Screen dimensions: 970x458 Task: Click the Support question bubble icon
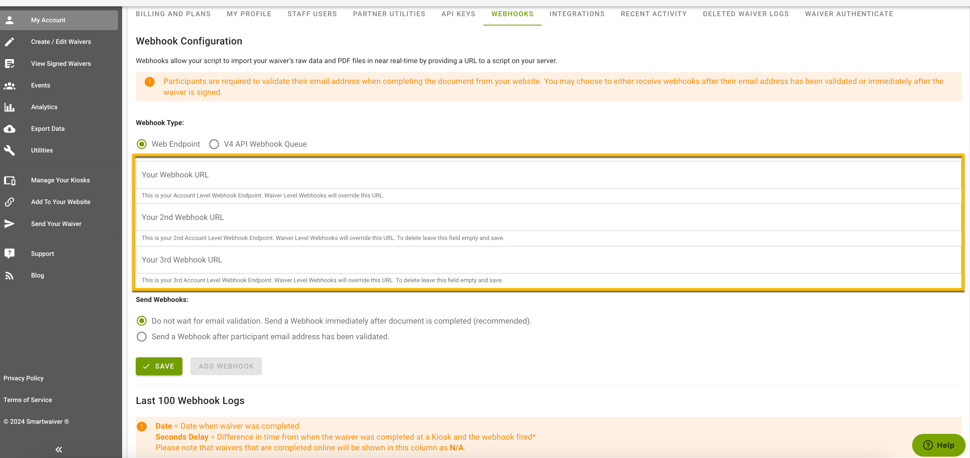(x=9, y=254)
